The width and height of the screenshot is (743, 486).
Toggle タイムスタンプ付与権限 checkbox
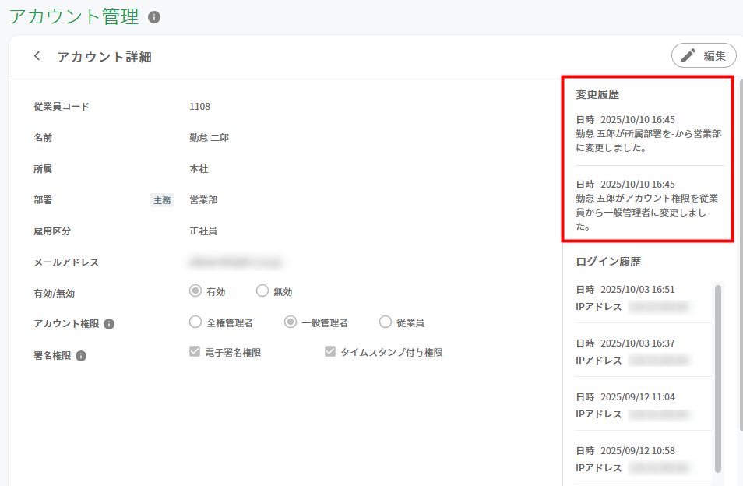(x=330, y=351)
